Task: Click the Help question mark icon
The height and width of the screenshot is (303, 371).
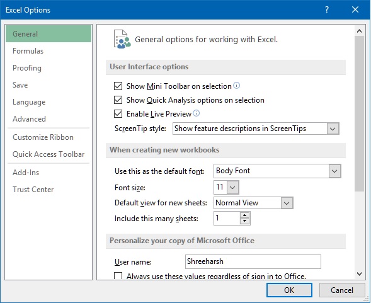Action: (x=327, y=9)
